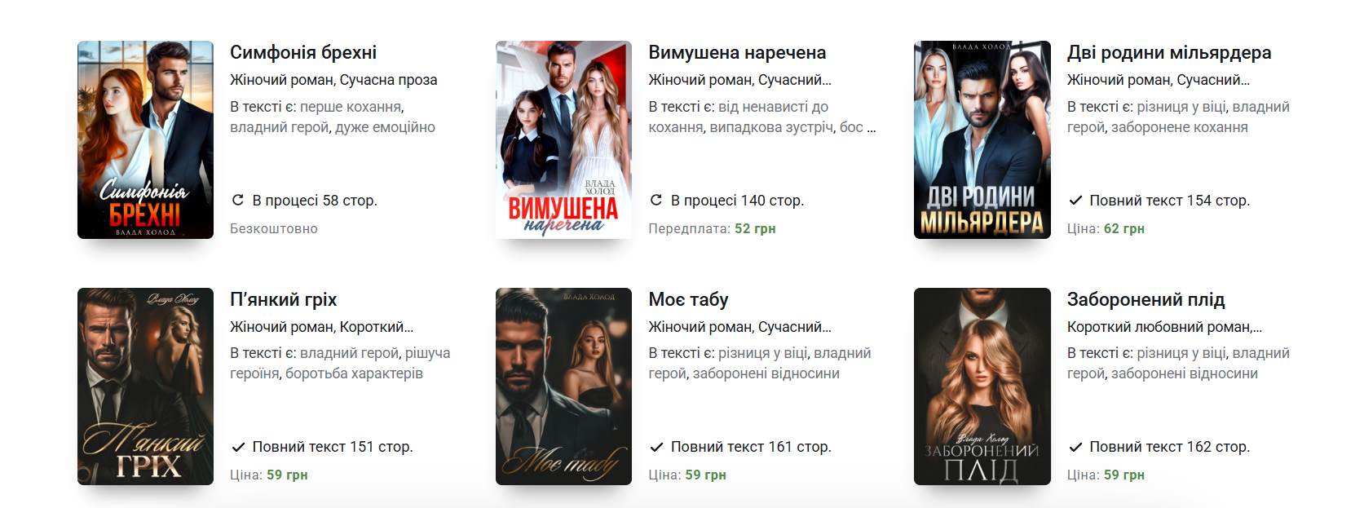Open the Симфонія брехні book cover
The width and height of the screenshot is (1364, 508).
click(145, 139)
